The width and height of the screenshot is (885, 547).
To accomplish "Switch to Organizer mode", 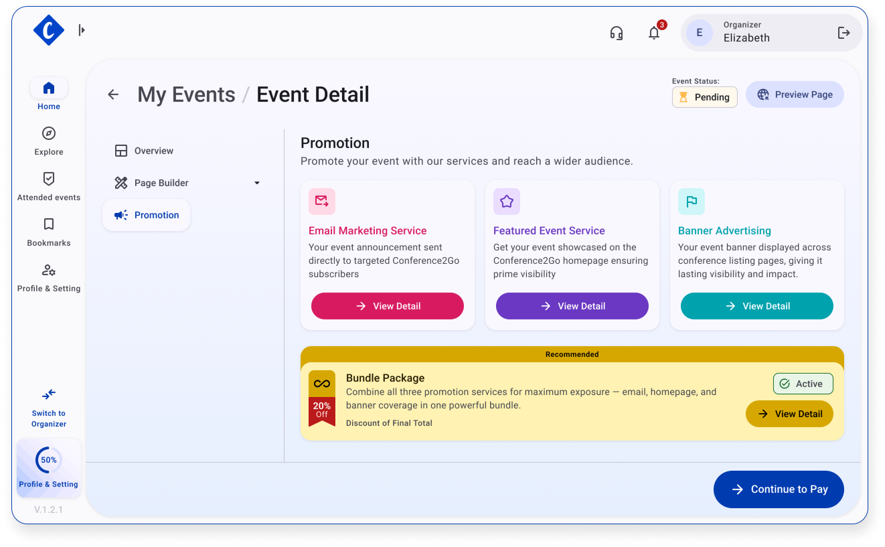I will pos(49,407).
